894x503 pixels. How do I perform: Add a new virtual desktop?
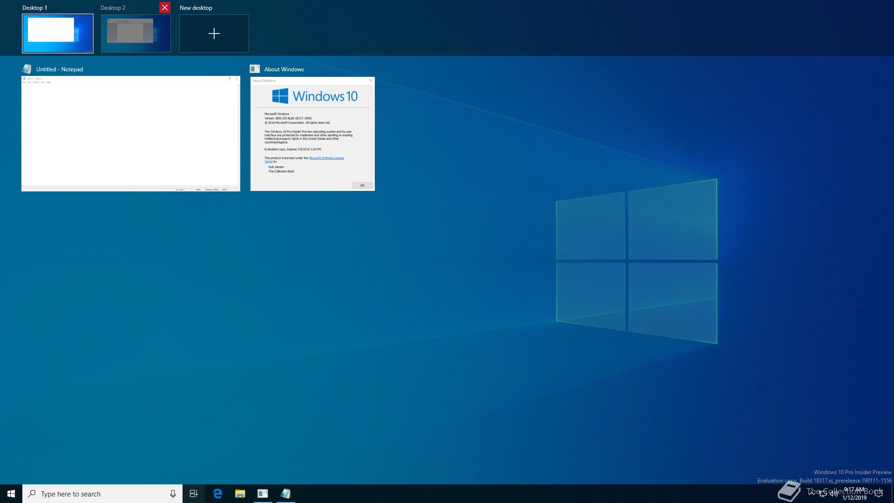[x=214, y=34]
